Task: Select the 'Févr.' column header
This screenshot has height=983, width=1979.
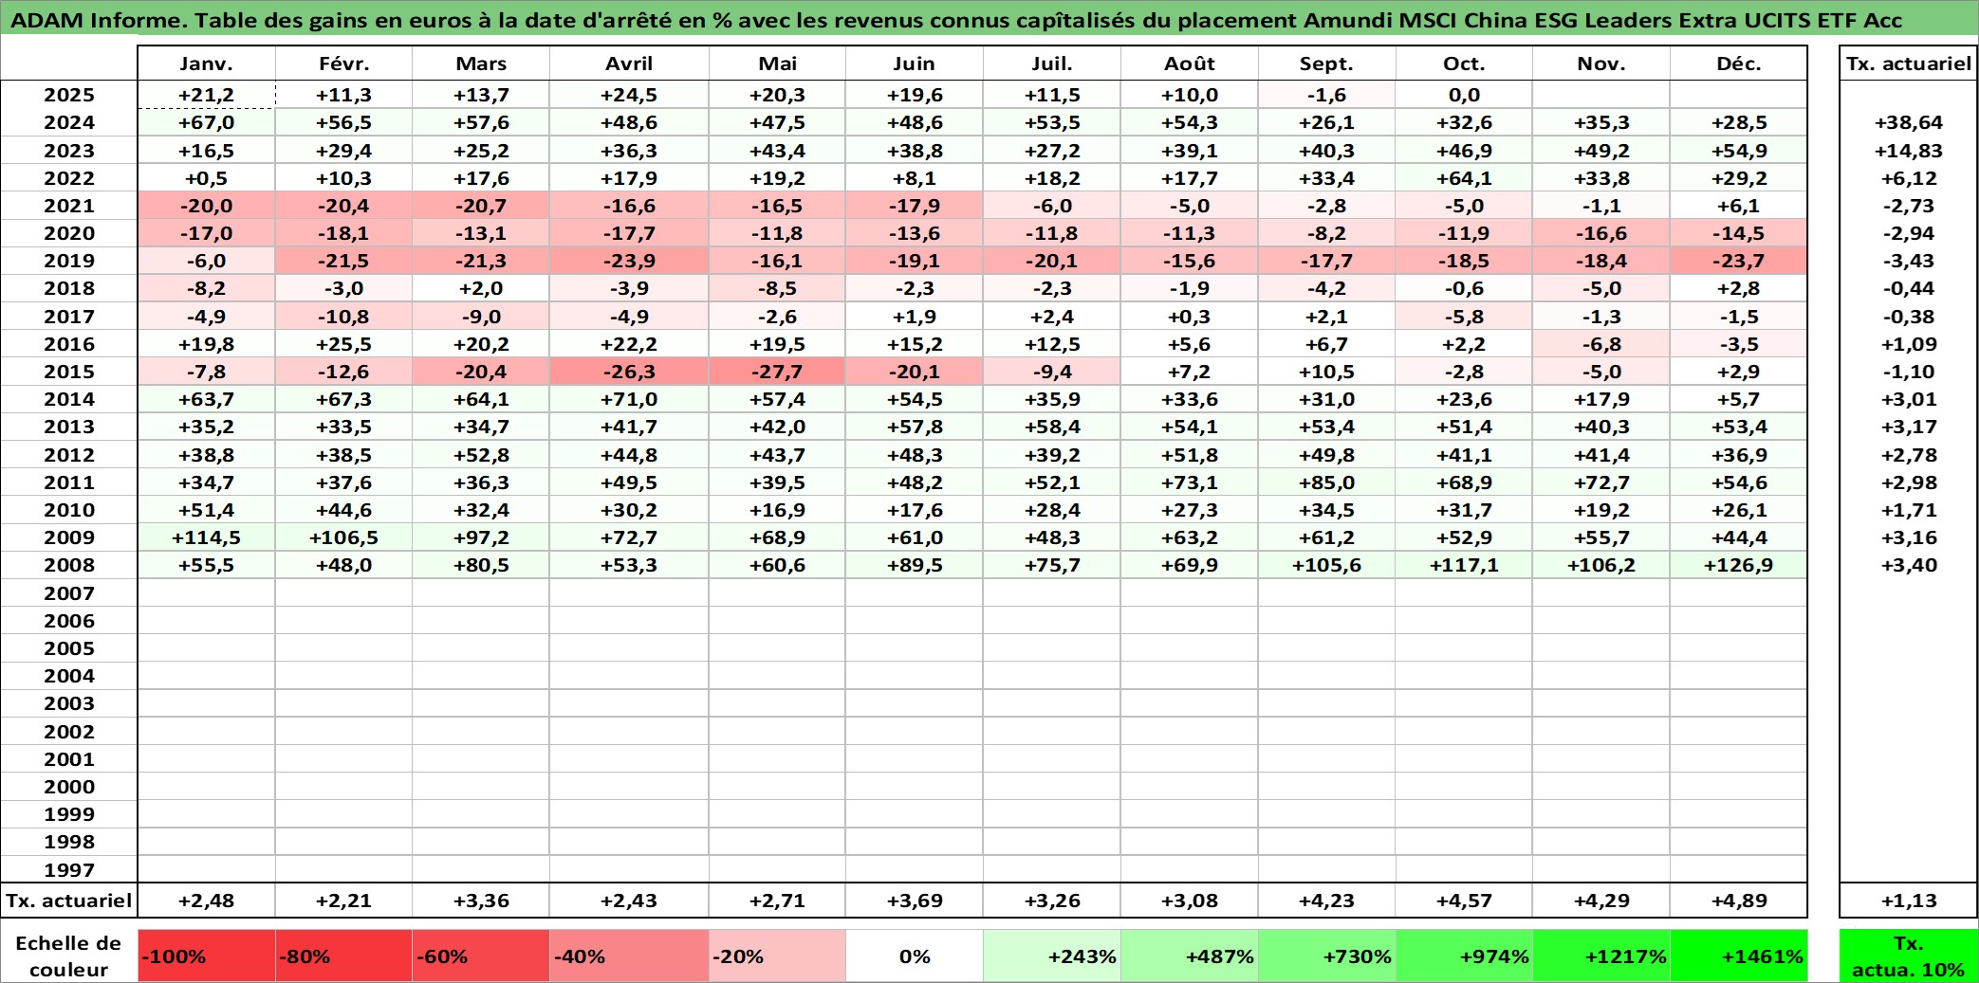Action: (x=343, y=64)
